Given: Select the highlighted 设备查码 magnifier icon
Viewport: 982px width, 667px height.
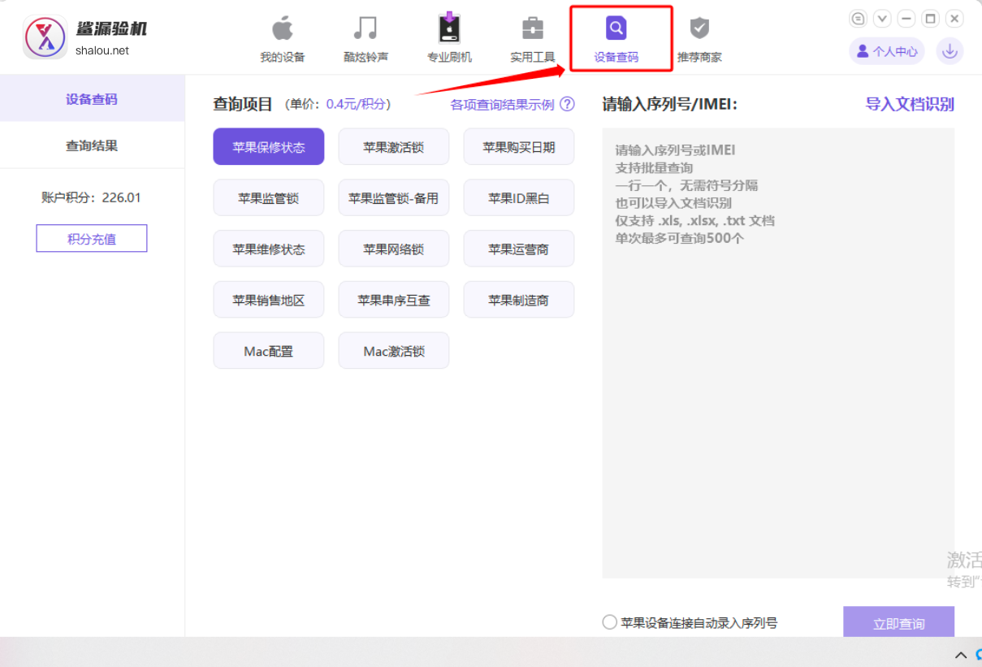Looking at the screenshot, I should (x=616, y=29).
